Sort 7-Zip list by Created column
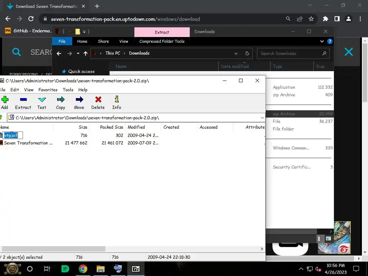The image size is (368, 276). tap(179, 127)
